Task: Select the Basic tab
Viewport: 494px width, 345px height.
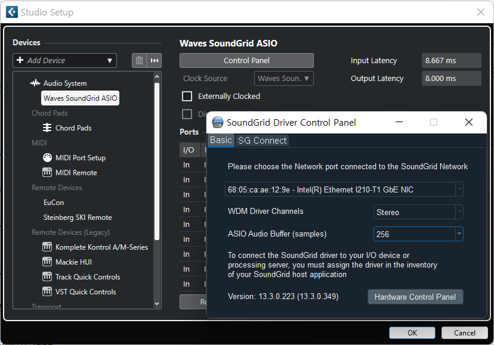Action: pos(221,140)
